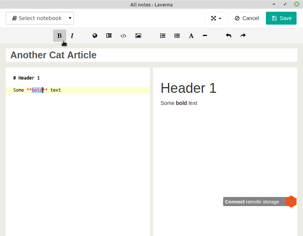Apply italic formatting with the I icon
Image resolution: width=303 pixels, height=236 pixels.
click(x=72, y=36)
